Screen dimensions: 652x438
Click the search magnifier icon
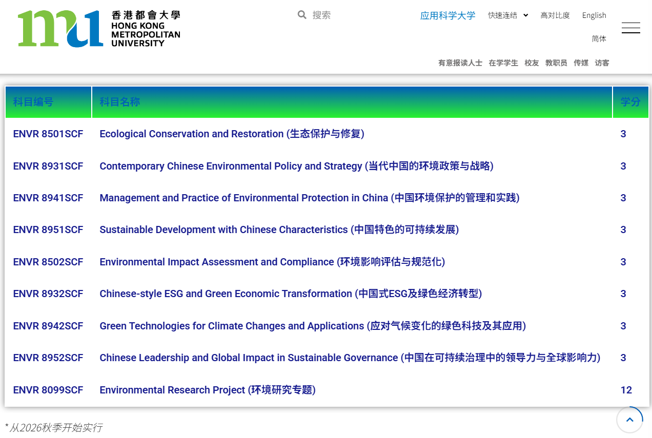tap(302, 15)
